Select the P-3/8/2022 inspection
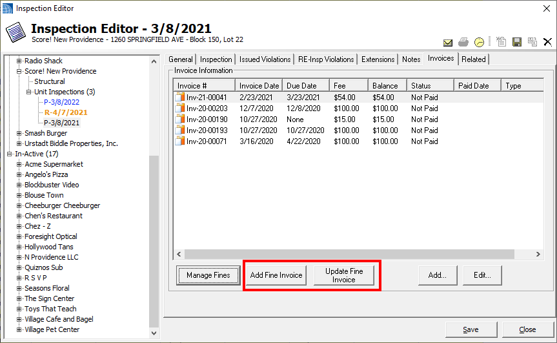 pos(61,102)
